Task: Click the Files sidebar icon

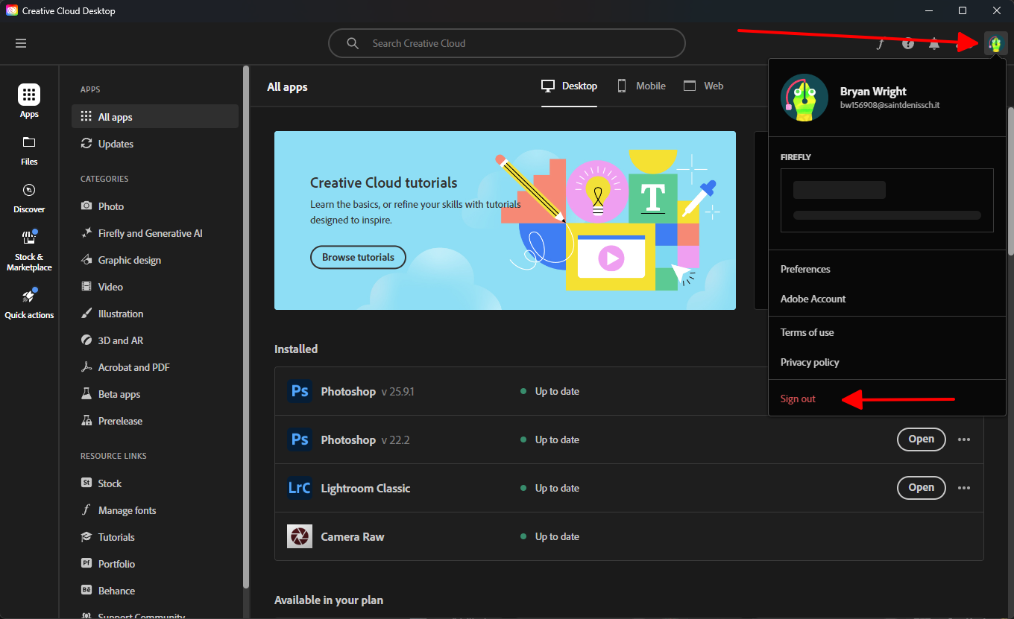Action: tap(29, 143)
